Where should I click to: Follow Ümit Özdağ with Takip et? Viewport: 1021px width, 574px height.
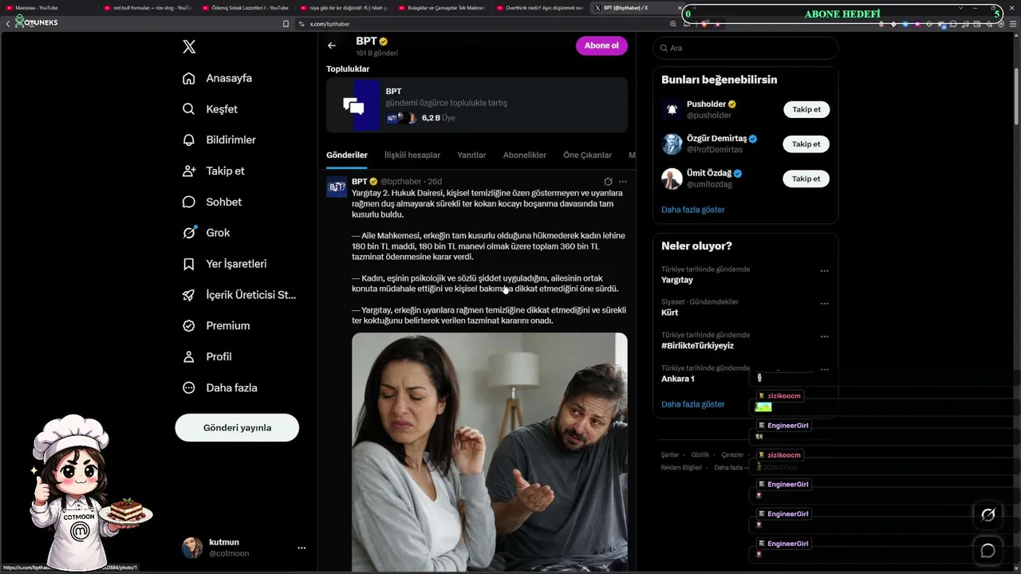click(x=806, y=179)
